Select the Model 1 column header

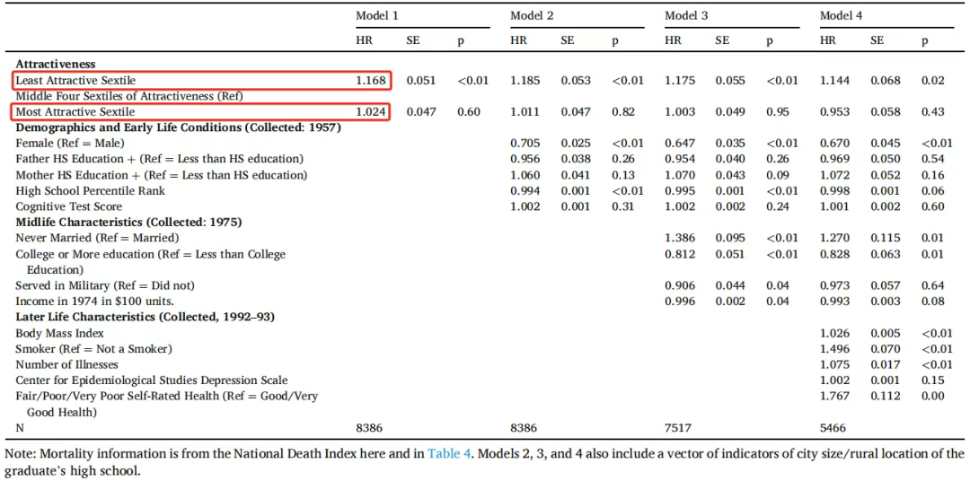click(x=376, y=15)
